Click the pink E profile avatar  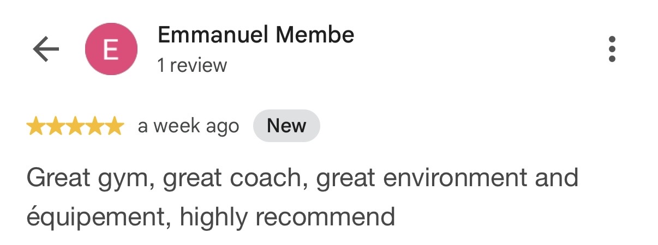[x=111, y=50]
